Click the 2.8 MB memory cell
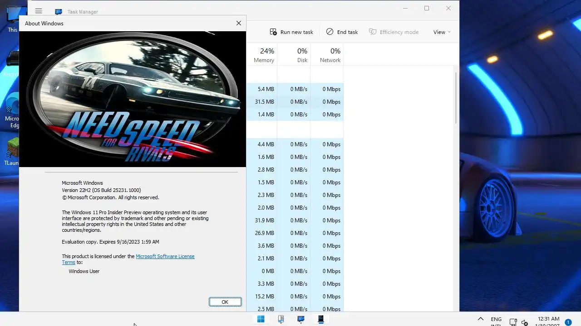This screenshot has width=581, height=326. pos(262,170)
